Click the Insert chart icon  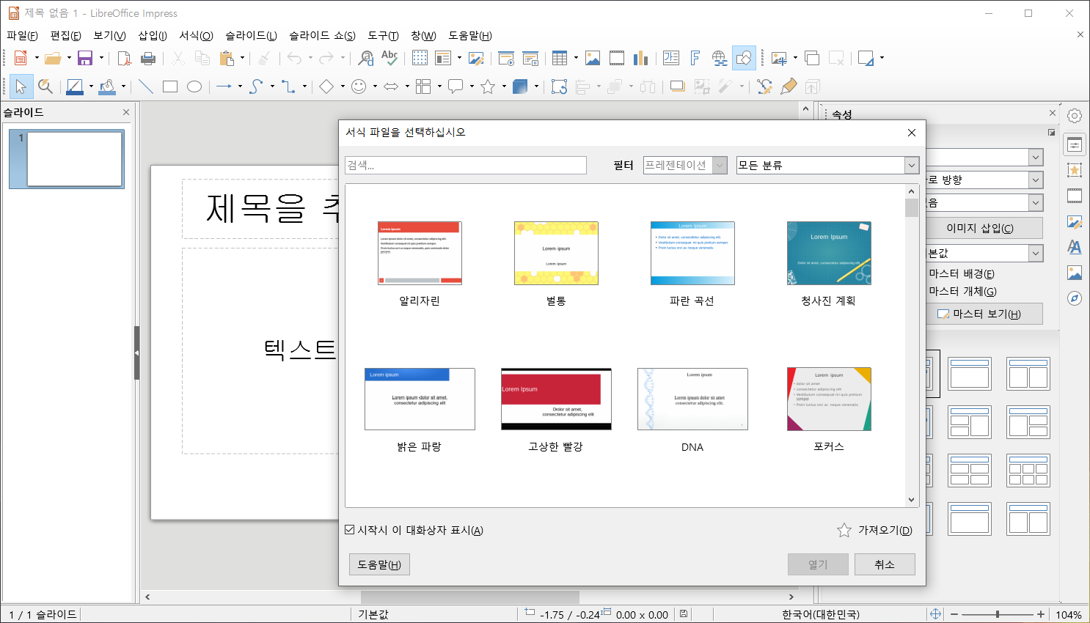(641, 58)
